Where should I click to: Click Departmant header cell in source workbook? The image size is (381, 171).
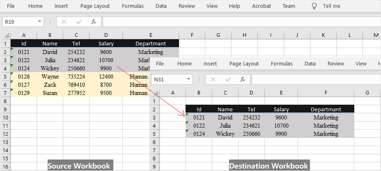150,44
